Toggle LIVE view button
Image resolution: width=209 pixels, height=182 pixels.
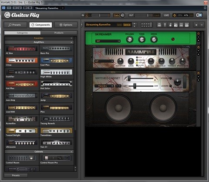click(x=166, y=15)
